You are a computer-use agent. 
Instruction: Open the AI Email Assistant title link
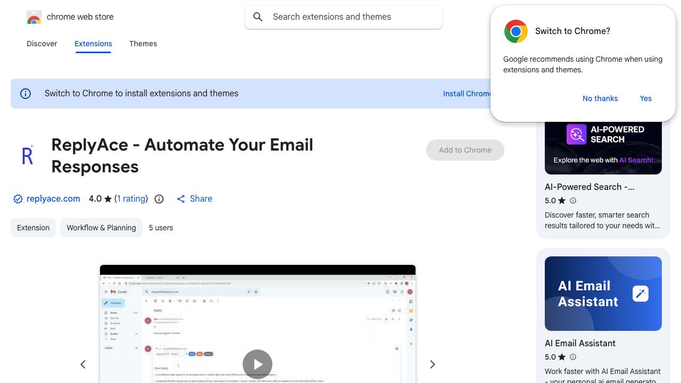(x=580, y=343)
